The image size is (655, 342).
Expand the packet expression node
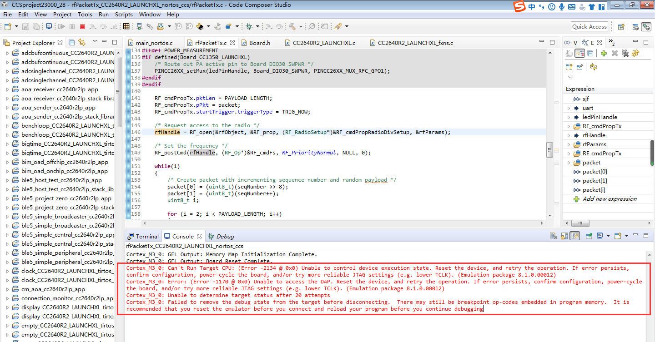coord(569,163)
